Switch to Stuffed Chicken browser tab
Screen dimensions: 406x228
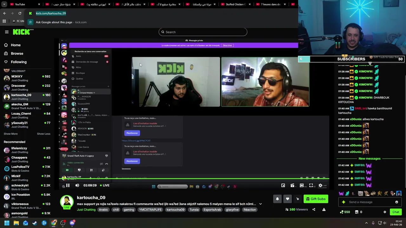(235, 4)
